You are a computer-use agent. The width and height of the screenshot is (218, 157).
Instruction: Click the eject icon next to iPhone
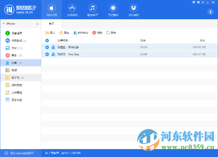pyautogui.click(x=37, y=24)
